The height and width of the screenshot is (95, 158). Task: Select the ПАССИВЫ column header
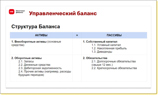click(114, 35)
